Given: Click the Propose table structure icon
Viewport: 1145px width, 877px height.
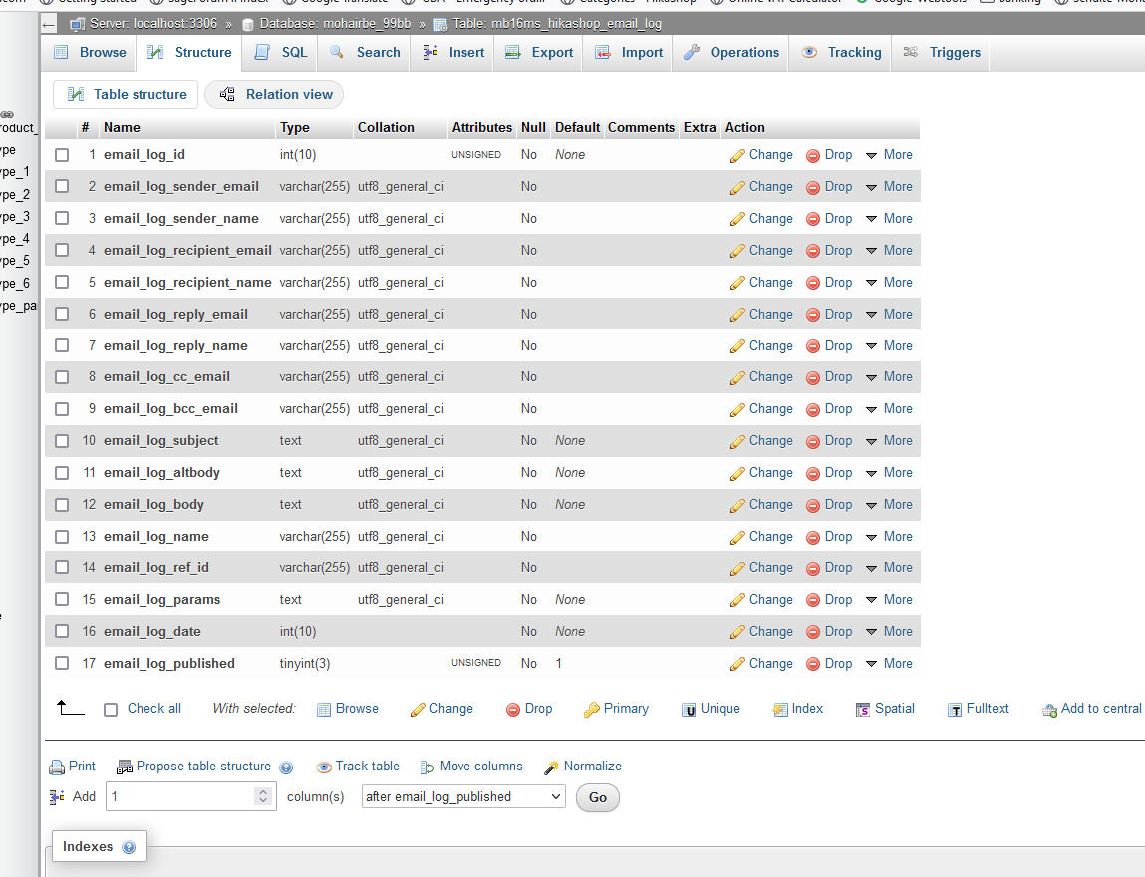Looking at the screenshot, I should point(125,767).
